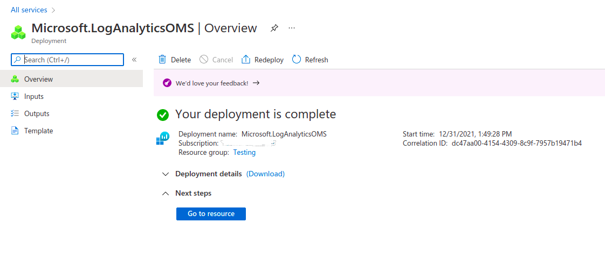Click the redacted Subscription value

pos(249,144)
